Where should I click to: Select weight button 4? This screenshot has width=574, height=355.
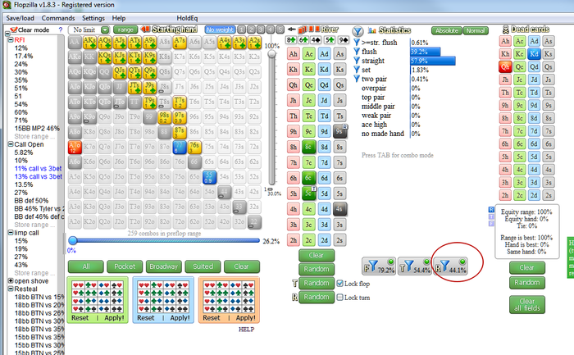pos(270,30)
